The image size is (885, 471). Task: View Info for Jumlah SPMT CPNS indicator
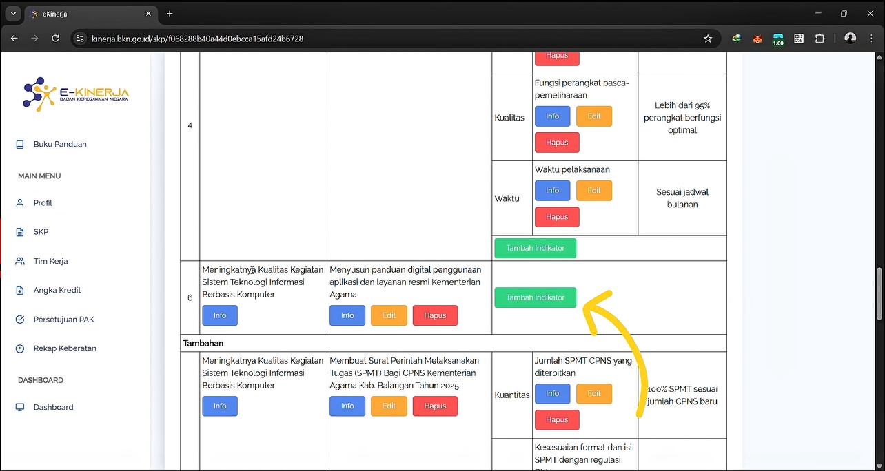552,394
